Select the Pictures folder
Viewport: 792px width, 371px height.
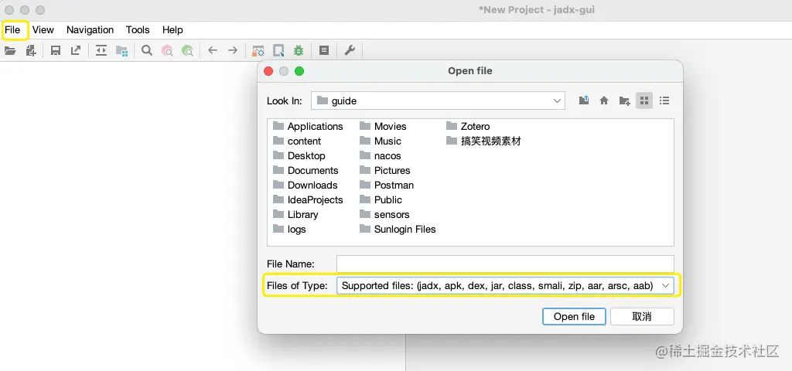point(385,170)
